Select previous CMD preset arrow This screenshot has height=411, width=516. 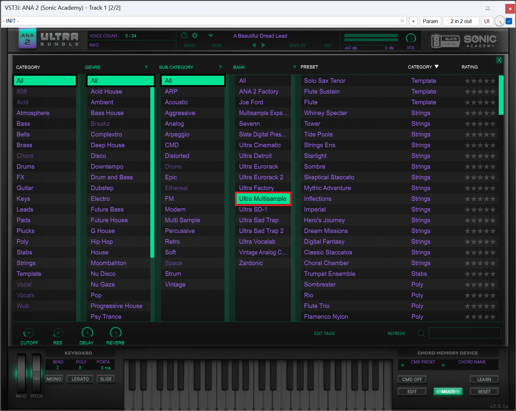tap(402, 365)
